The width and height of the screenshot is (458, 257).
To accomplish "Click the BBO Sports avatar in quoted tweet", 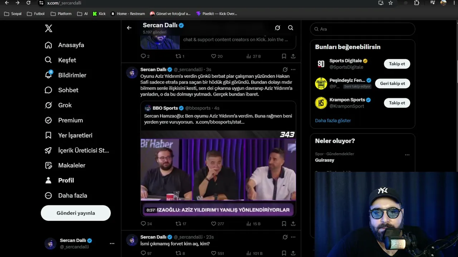I will pos(148,108).
